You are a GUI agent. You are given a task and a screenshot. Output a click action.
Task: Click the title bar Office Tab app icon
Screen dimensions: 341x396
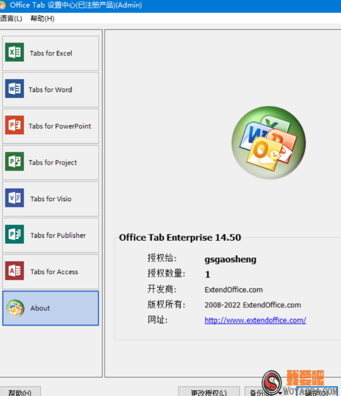point(3,5)
